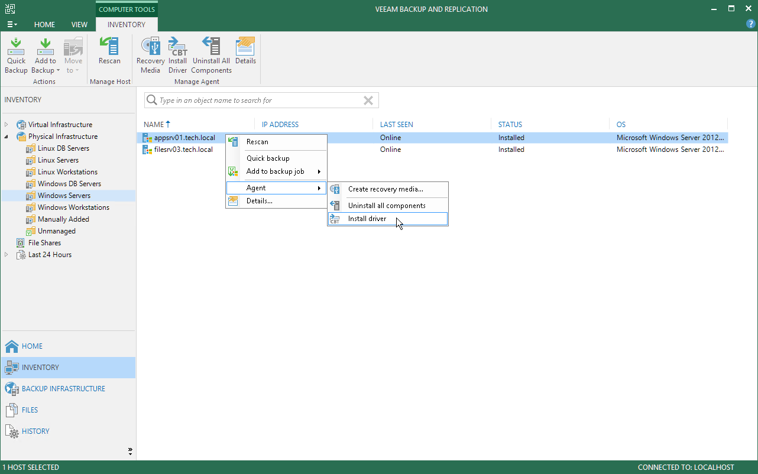758x474 pixels.
Task: Collapse the Physical Infrastructure tree node
Action: pyautogui.click(x=7, y=137)
